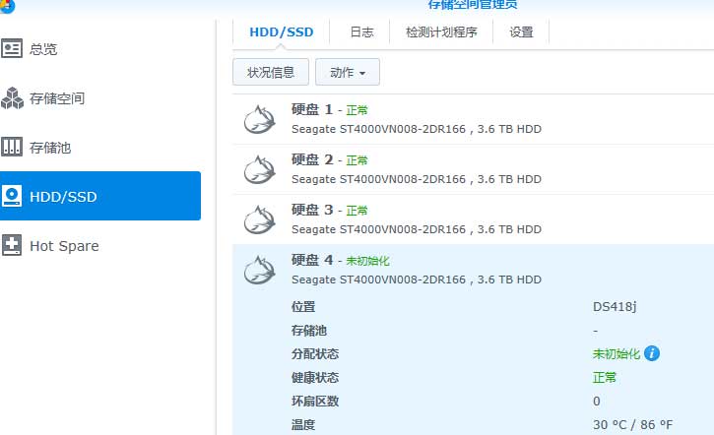Click the disk icon for 硬盘 1
714x435 pixels.
coord(259,119)
